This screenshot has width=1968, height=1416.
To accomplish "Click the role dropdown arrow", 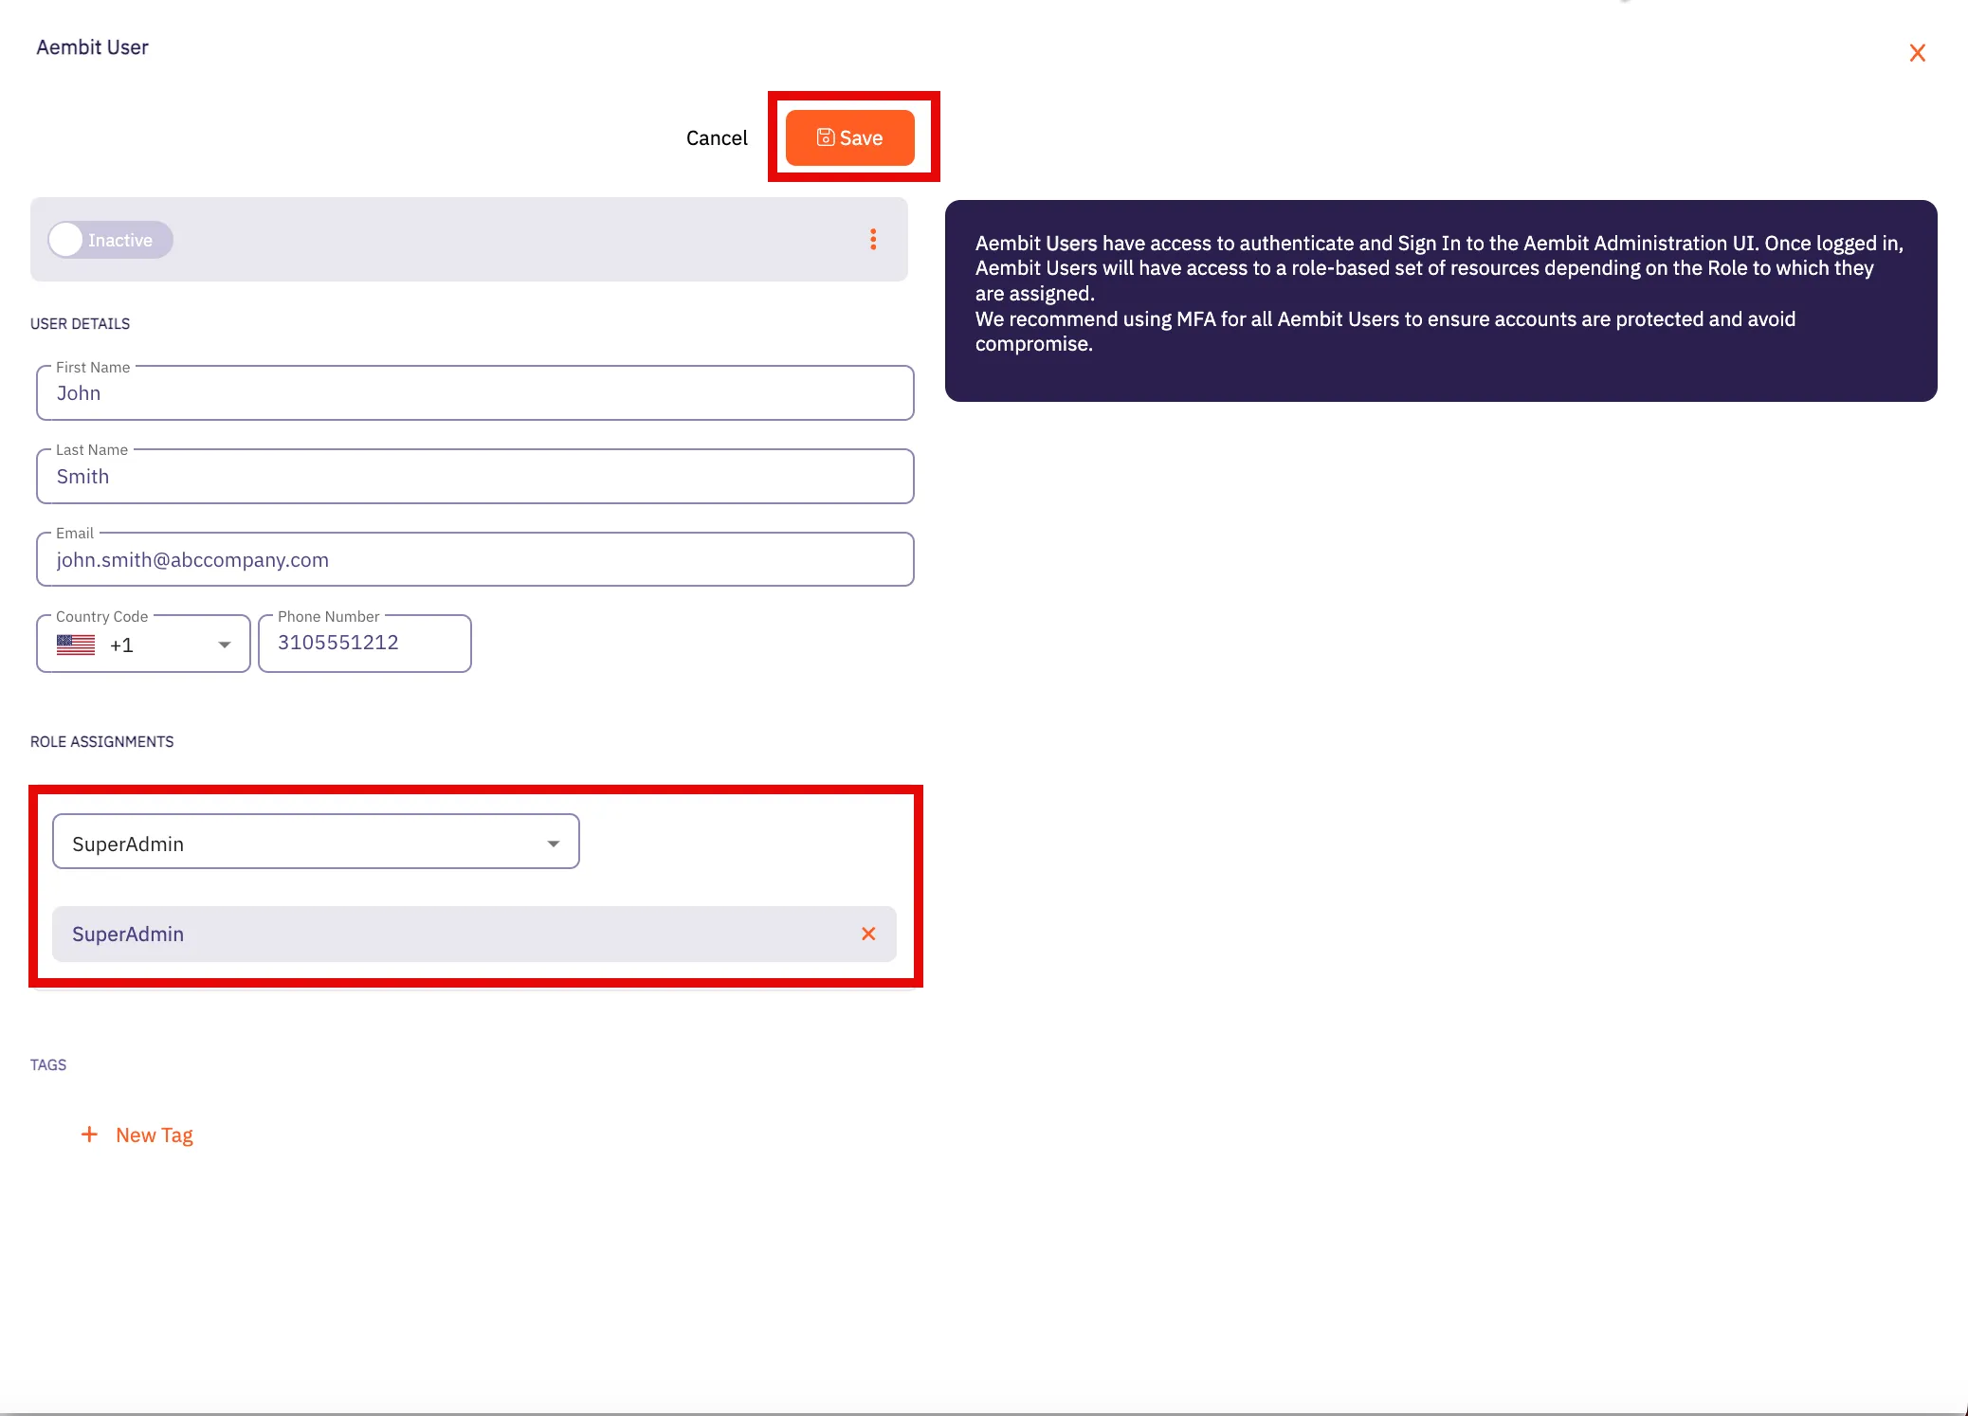I will click(554, 844).
